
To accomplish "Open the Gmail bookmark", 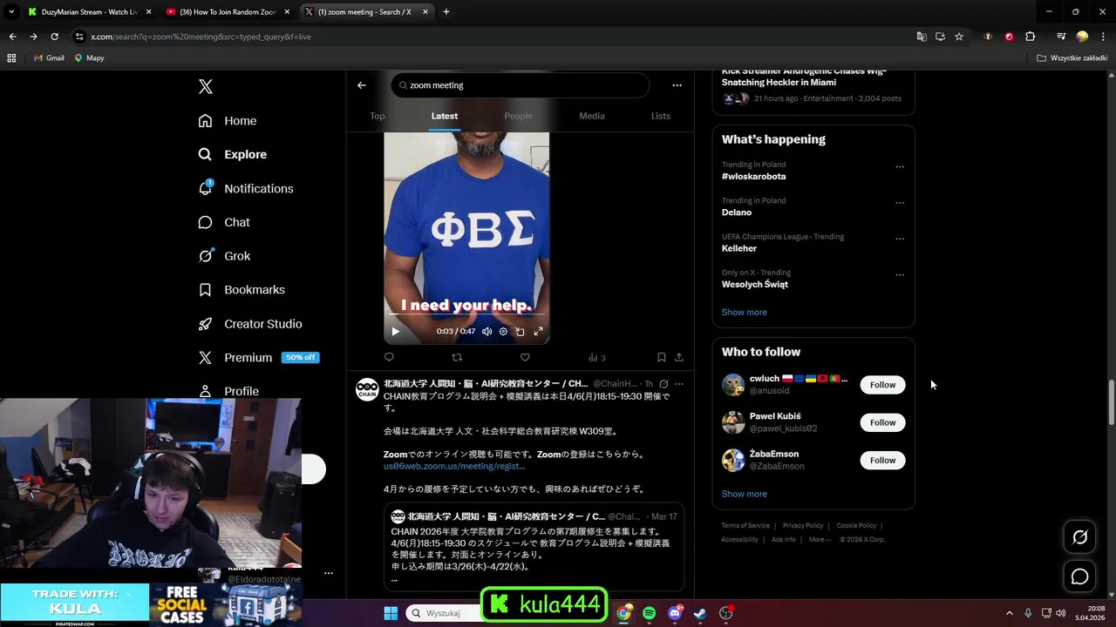I will coord(49,58).
